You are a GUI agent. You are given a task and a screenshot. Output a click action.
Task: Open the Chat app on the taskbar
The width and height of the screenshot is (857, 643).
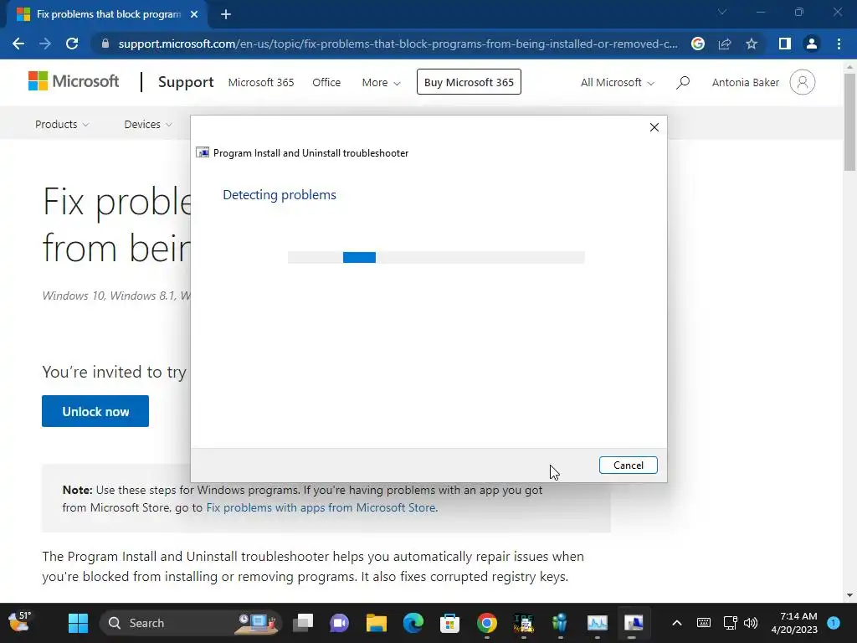pos(340,623)
